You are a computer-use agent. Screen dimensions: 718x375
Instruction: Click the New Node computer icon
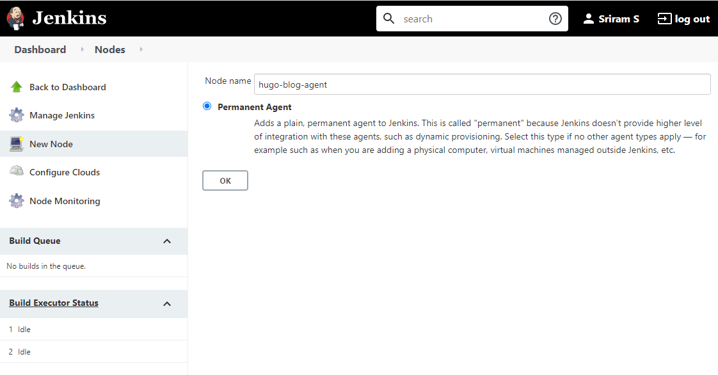click(17, 144)
